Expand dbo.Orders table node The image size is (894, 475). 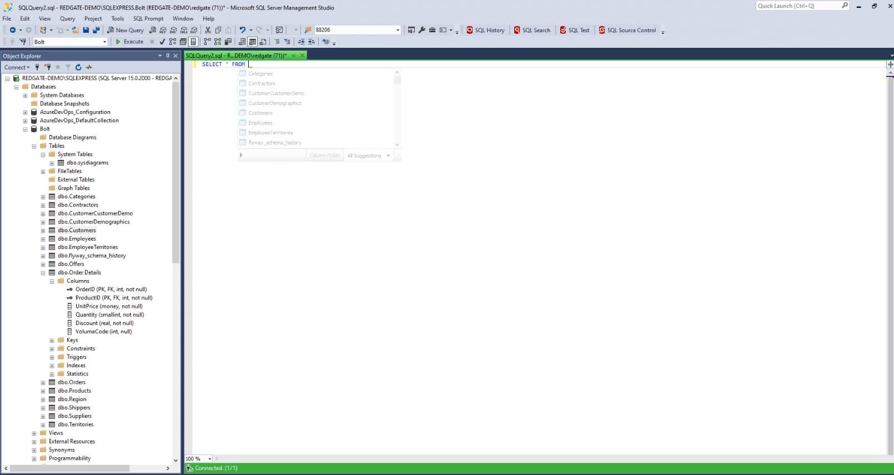tap(43, 383)
